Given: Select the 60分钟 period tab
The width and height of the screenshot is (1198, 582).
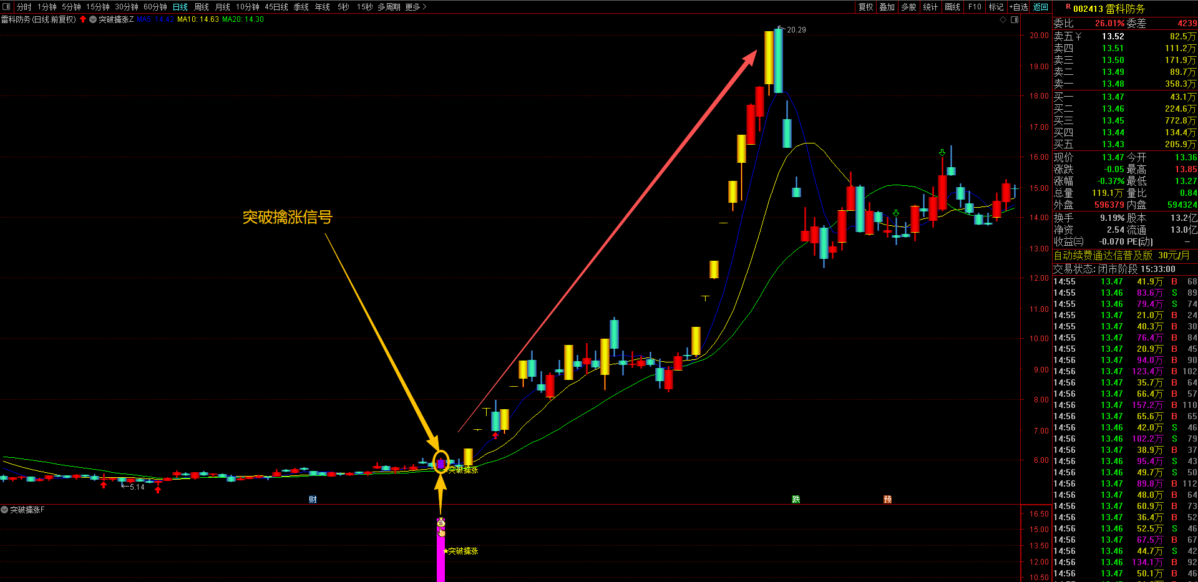Looking at the screenshot, I should (x=155, y=7).
